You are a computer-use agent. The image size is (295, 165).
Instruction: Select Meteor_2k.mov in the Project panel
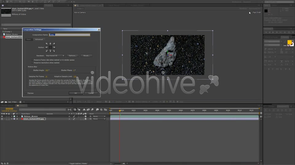[11, 35]
